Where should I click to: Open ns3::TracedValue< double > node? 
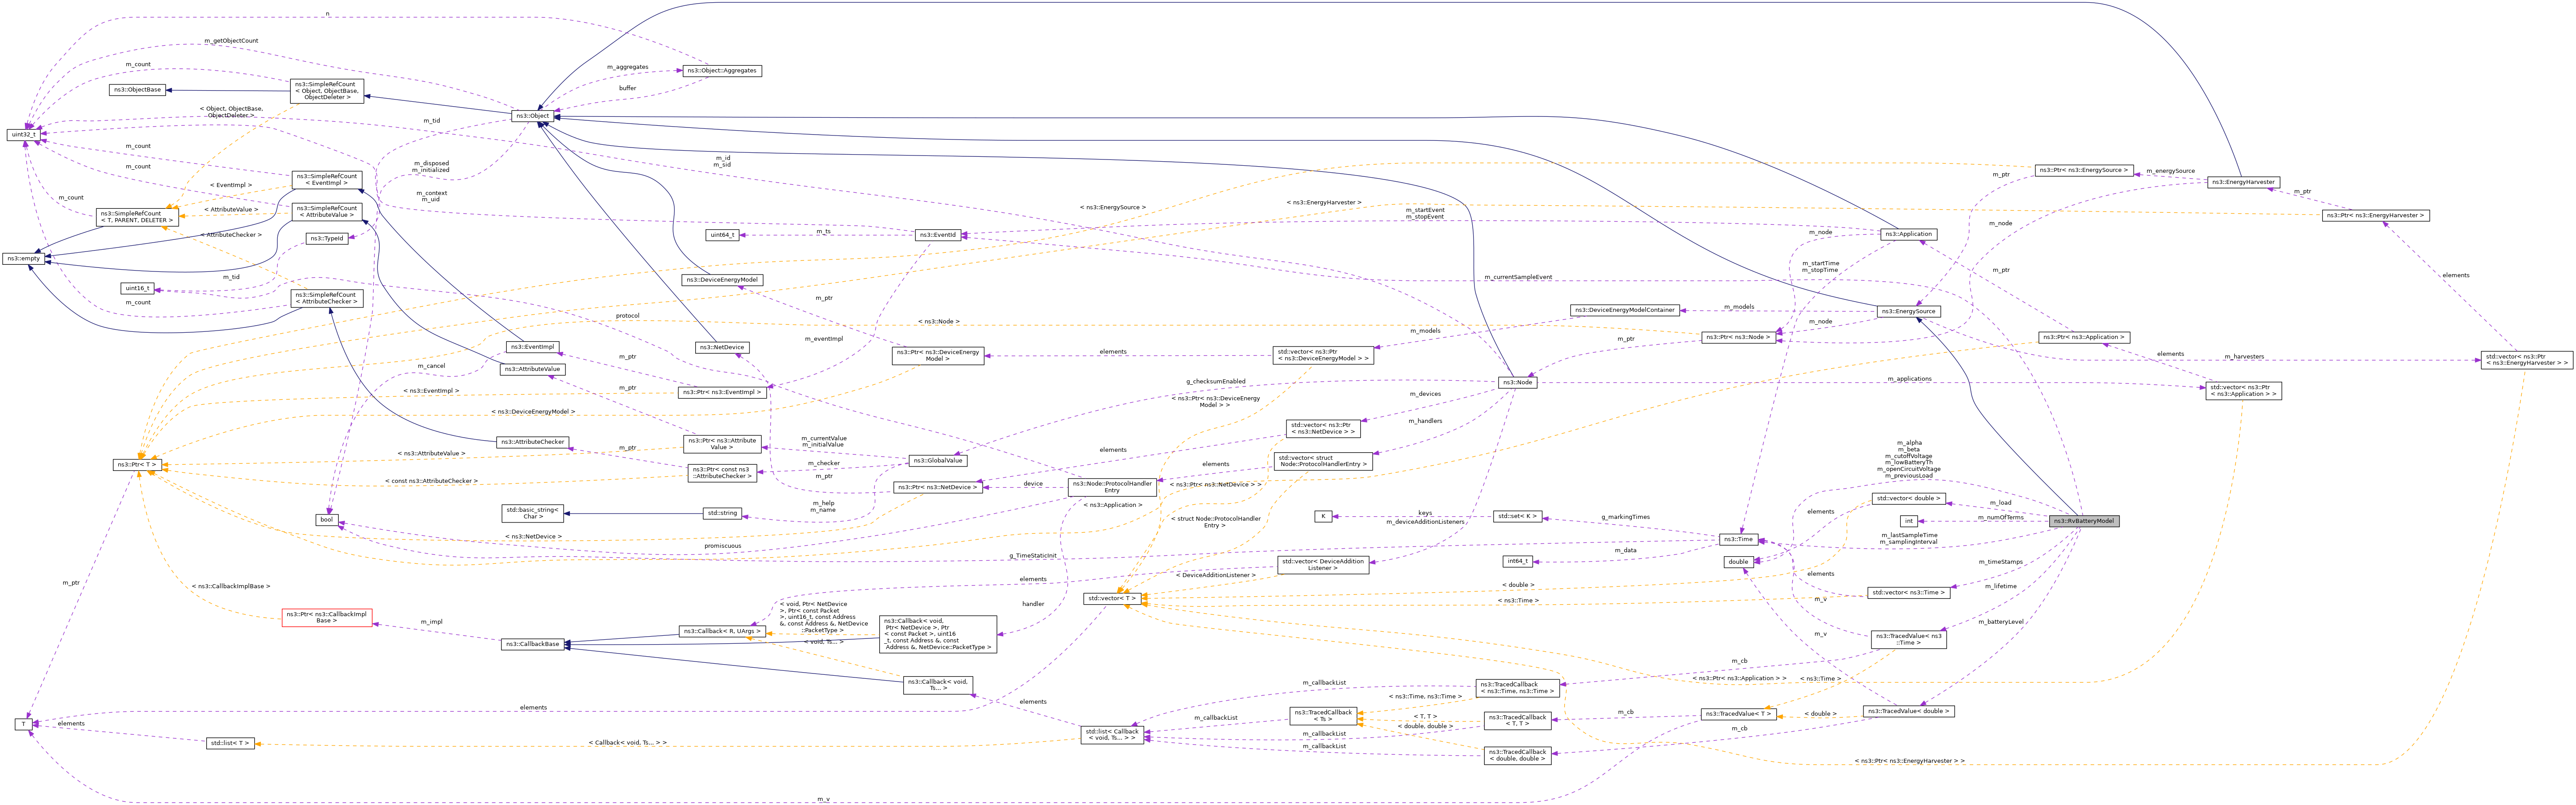[1908, 711]
